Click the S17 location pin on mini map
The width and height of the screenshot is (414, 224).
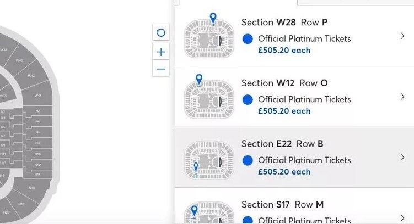tap(195, 211)
